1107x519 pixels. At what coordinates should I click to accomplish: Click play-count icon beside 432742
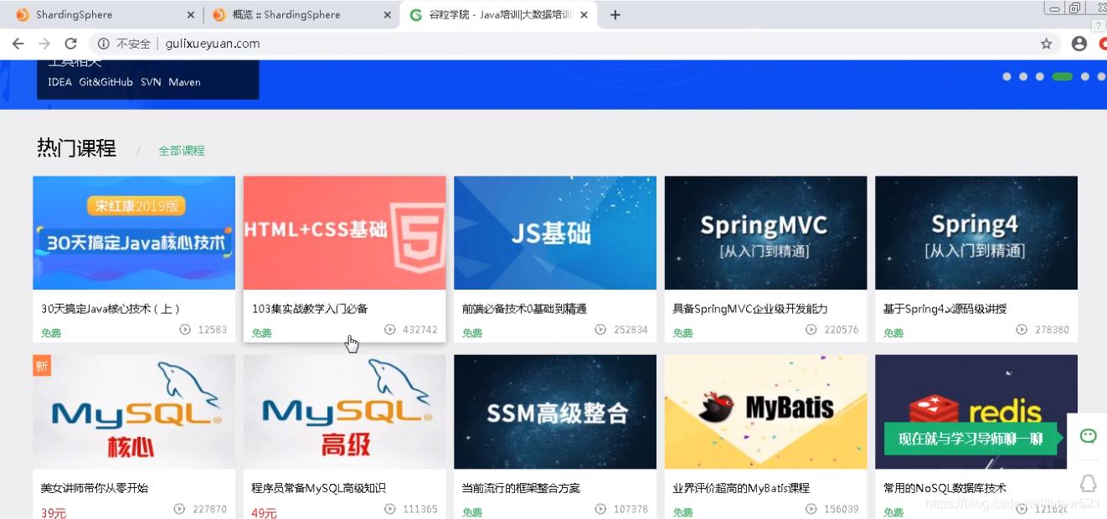pos(389,330)
